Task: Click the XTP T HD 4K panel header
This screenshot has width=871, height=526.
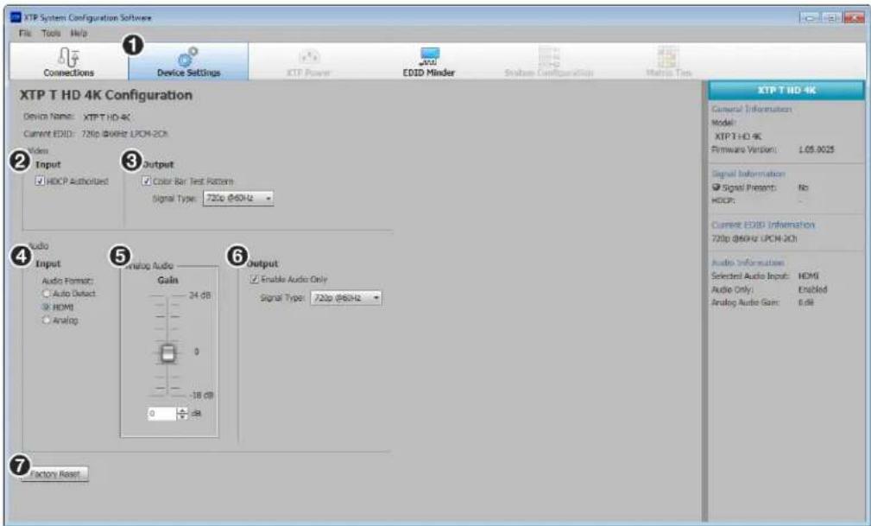Action: [786, 90]
